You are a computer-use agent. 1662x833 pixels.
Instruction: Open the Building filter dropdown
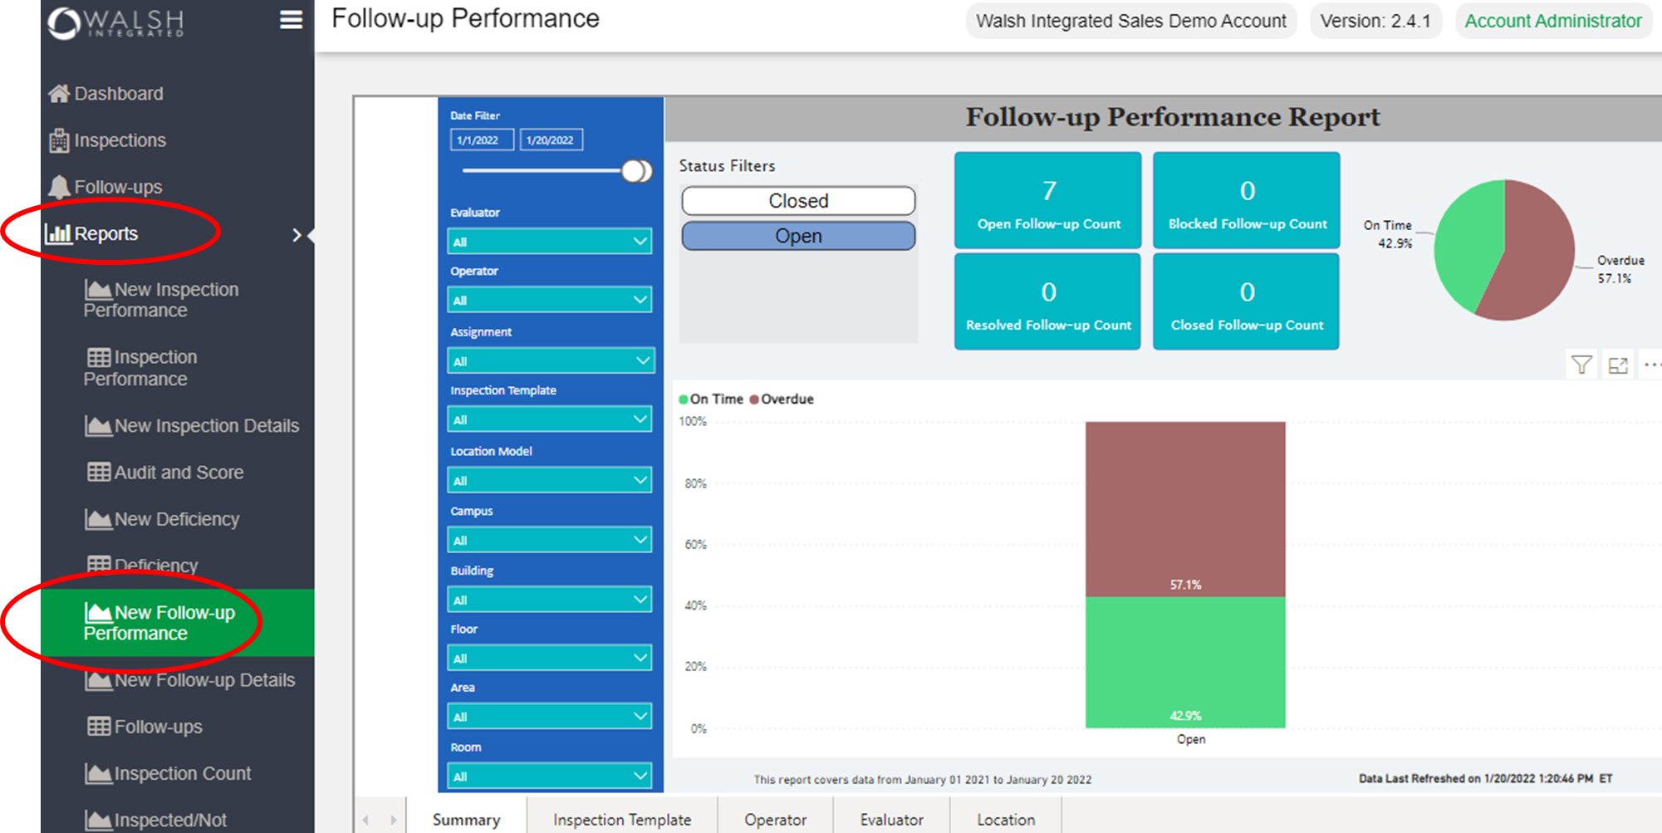[549, 598]
